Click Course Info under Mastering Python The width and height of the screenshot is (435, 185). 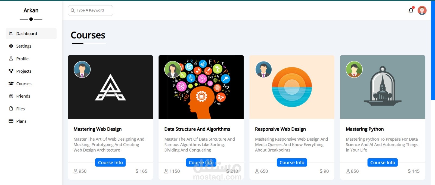(x=383, y=162)
